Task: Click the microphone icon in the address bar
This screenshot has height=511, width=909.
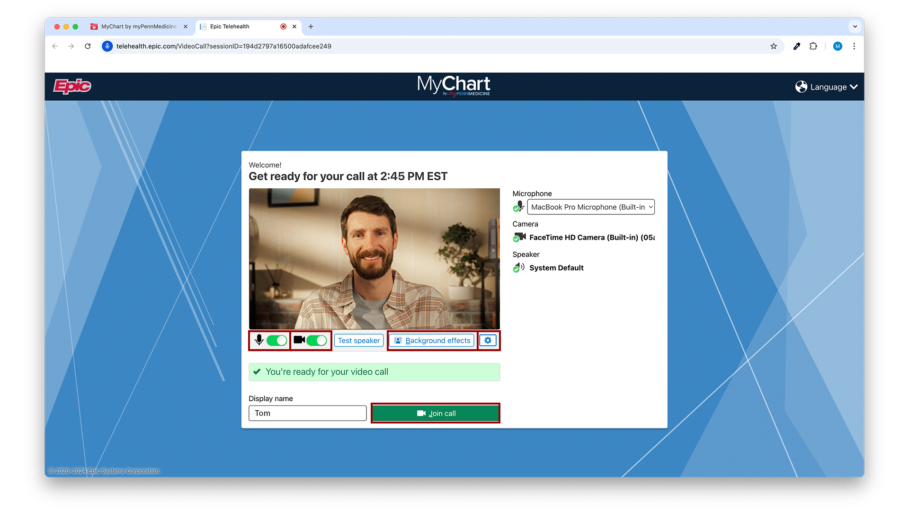Action: [x=107, y=46]
